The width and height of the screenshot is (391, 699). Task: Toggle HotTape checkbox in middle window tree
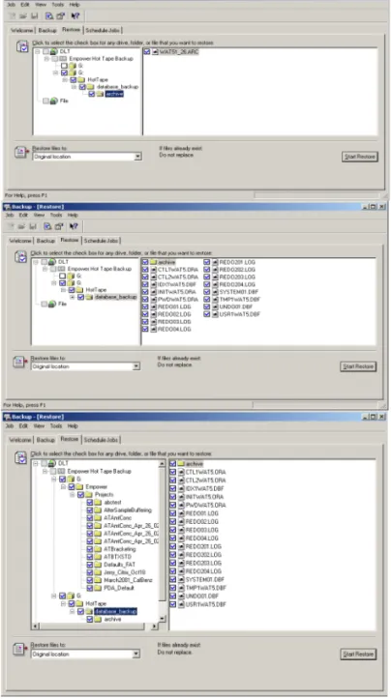coord(72,290)
